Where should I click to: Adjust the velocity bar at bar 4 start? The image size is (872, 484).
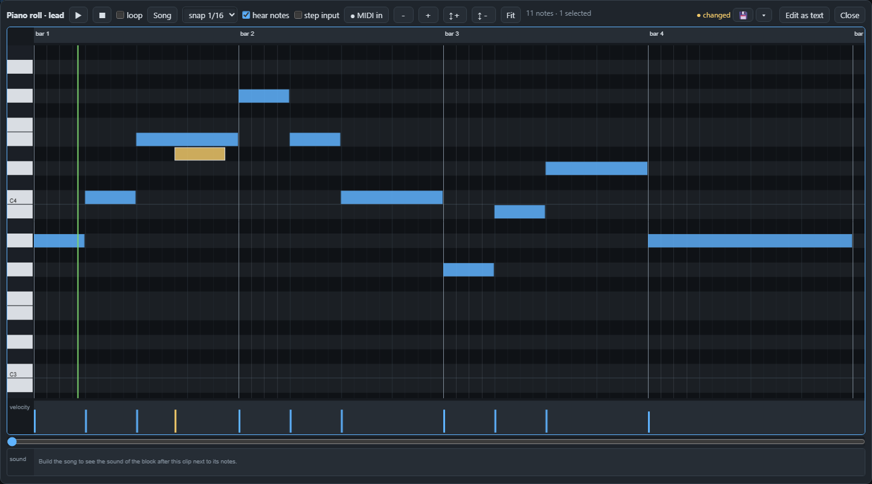click(x=649, y=422)
